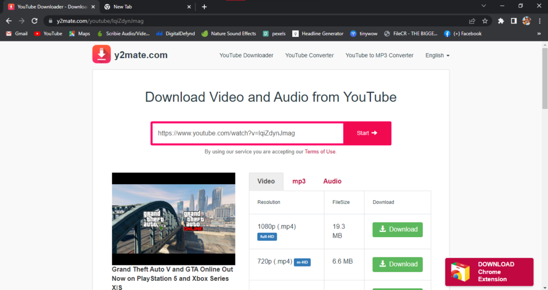Click the Chrome profile avatar
The height and width of the screenshot is (290, 548).
(x=527, y=21)
